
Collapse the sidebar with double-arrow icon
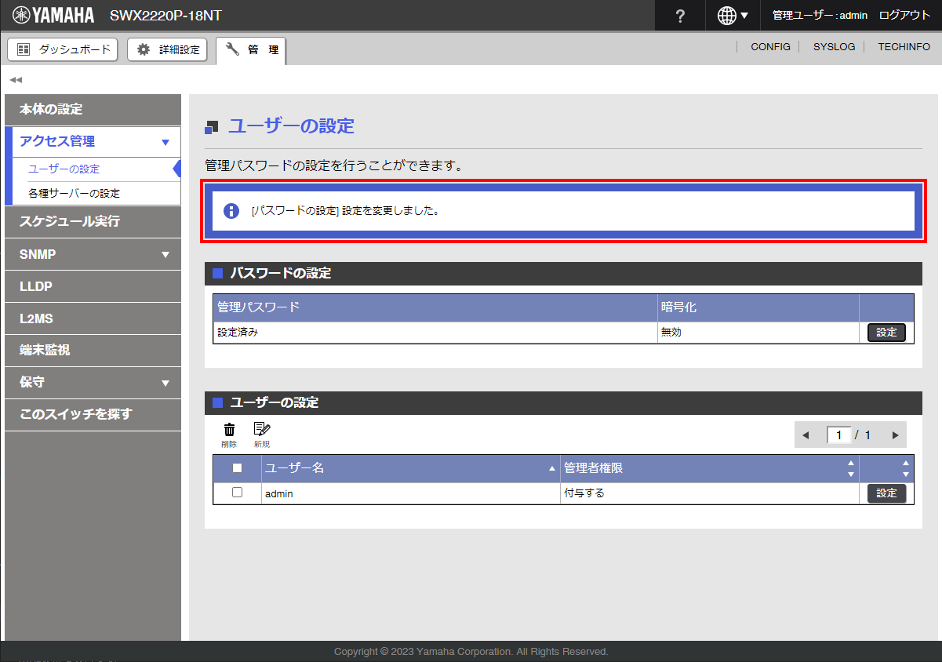(x=16, y=80)
